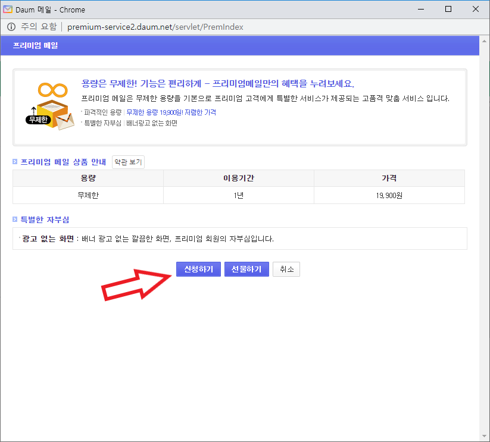Click the 주의 요함 security warning label
The width and height of the screenshot is (490, 442).
[x=39, y=27]
